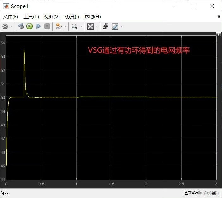Click y-axis label 54
Viewport: 222px width, 198px height.
(3, 43)
